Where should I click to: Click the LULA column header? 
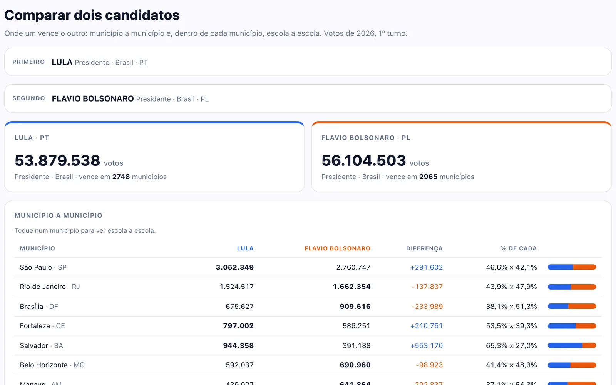click(245, 248)
